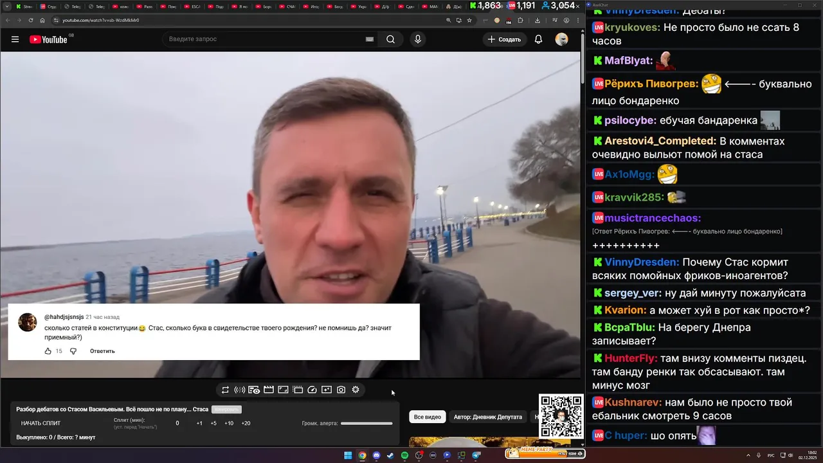
Task: Open Spotify from the taskbar
Action: tap(404, 455)
